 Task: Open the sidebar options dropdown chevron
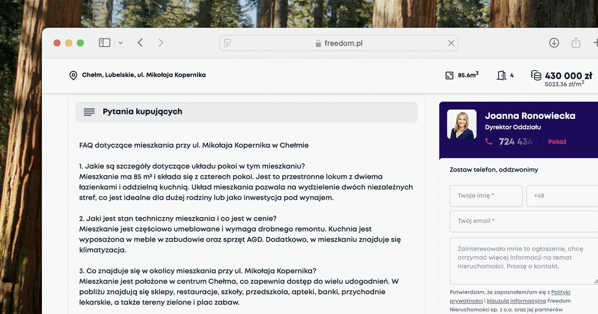120,43
